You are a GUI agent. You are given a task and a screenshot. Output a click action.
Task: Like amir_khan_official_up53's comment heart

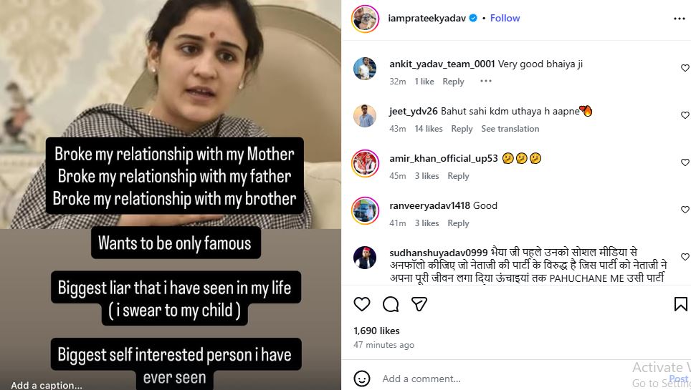(685, 162)
